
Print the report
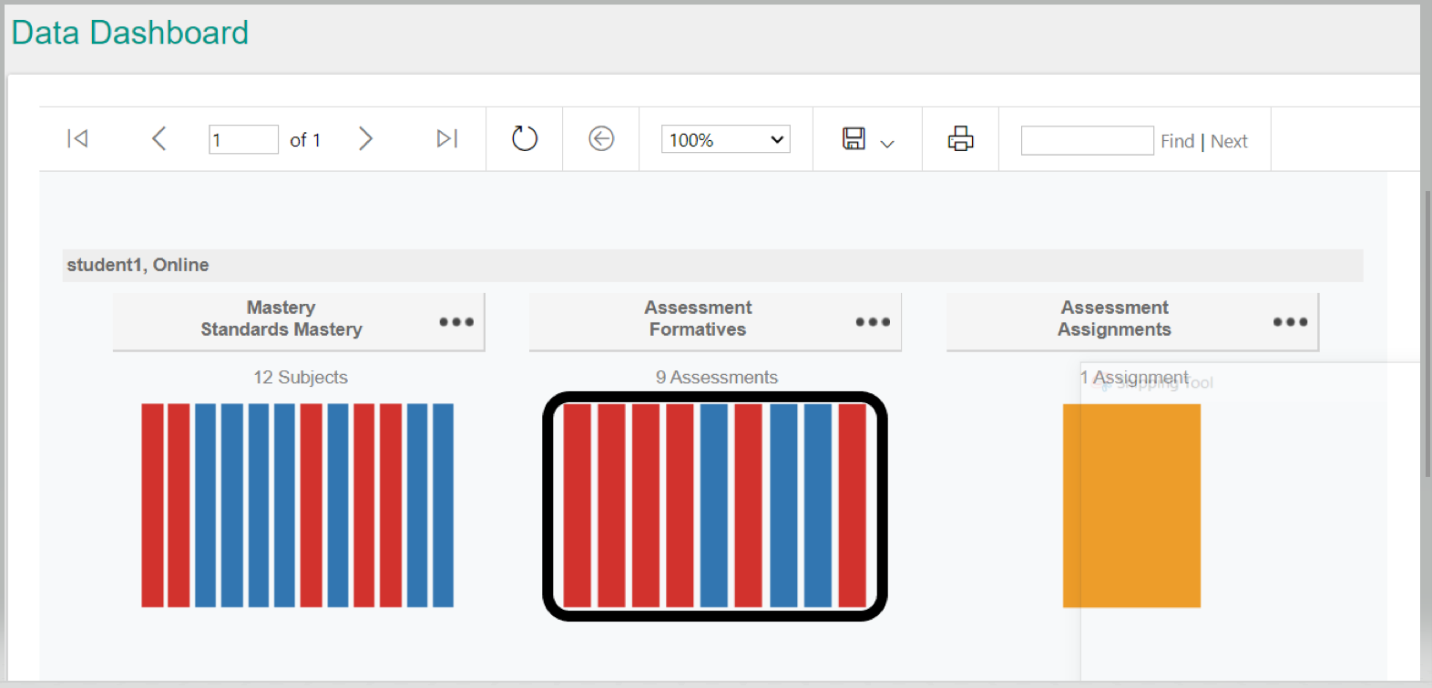tap(960, 139)
